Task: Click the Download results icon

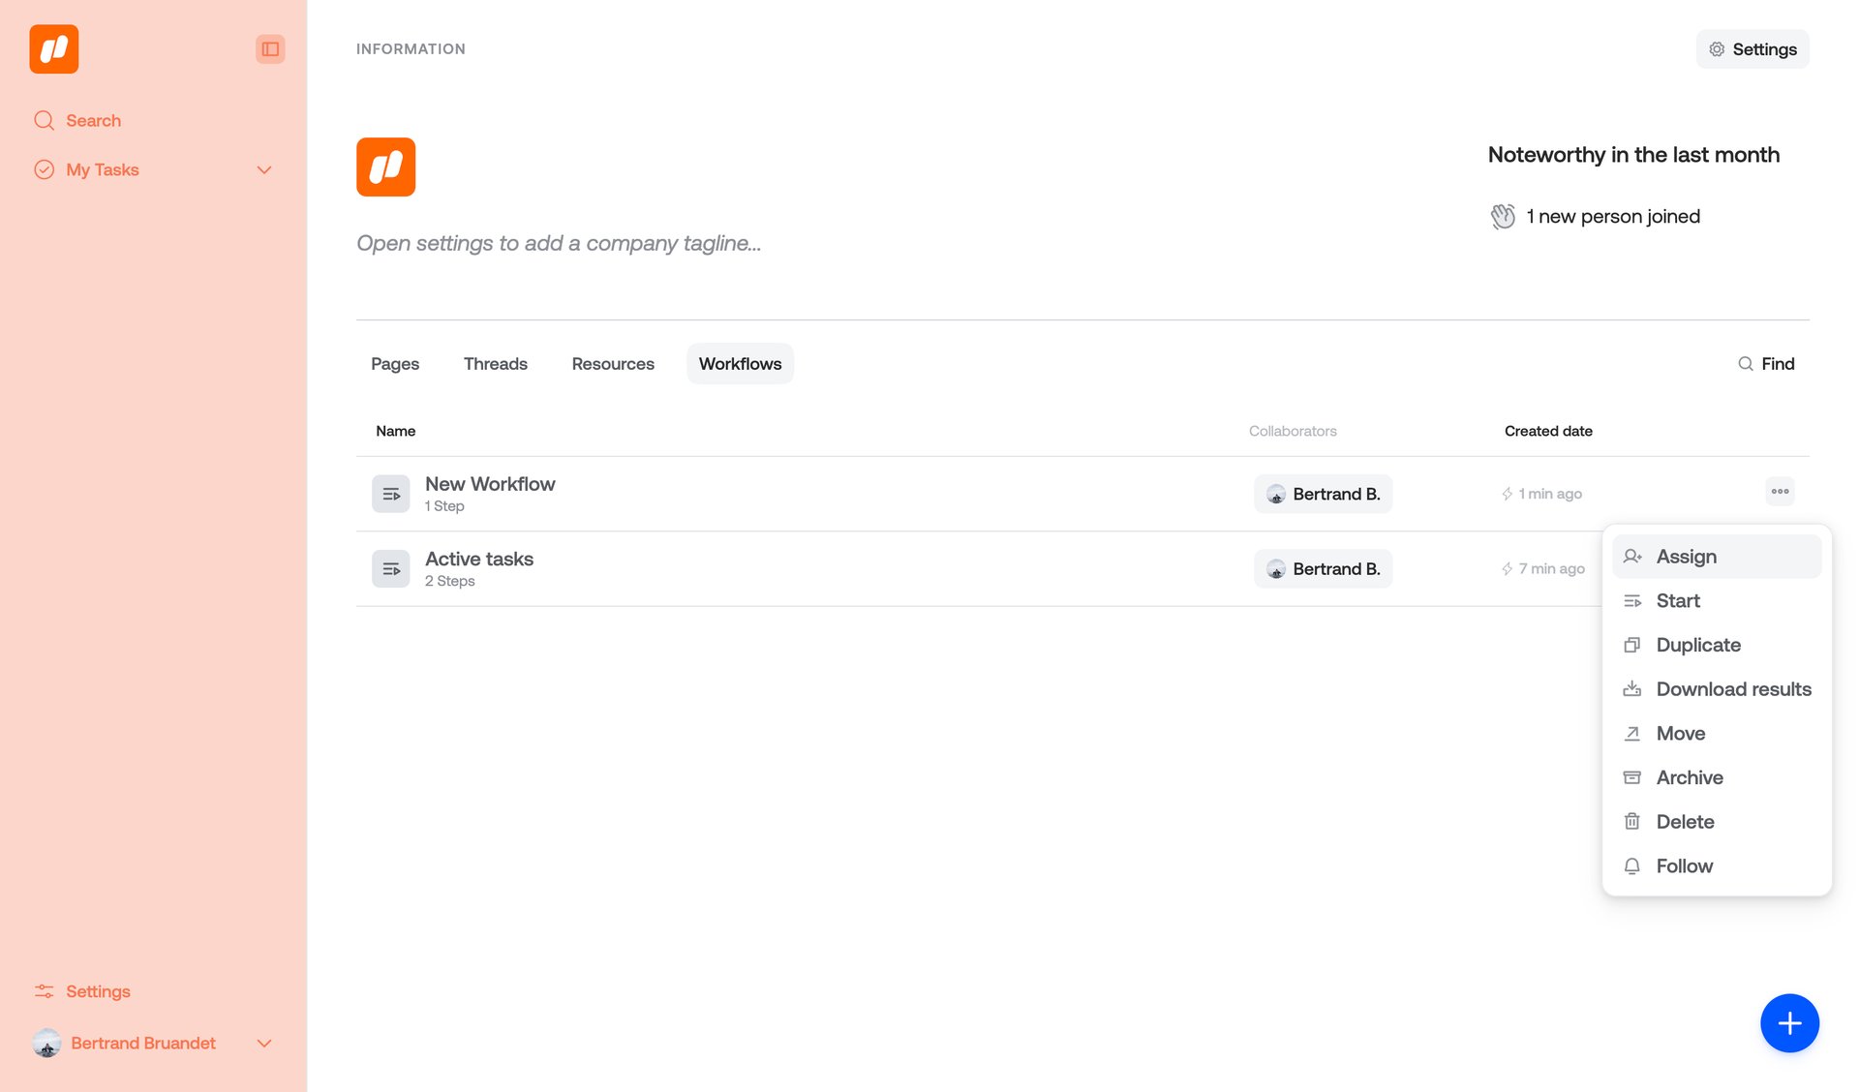Action: 1632,689
